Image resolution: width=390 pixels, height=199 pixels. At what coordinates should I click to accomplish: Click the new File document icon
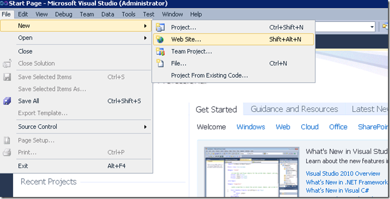coord(160,63)
